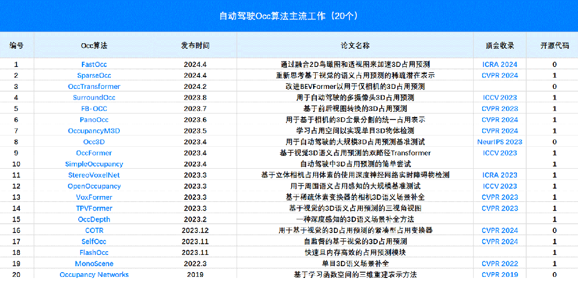Select release date 2023.12 cell
The image size is (578, 286).
[195, 231]
